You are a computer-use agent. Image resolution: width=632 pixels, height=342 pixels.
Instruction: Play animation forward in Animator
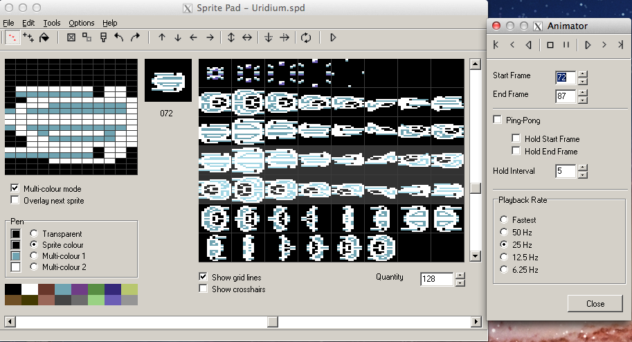click(588, 45)
